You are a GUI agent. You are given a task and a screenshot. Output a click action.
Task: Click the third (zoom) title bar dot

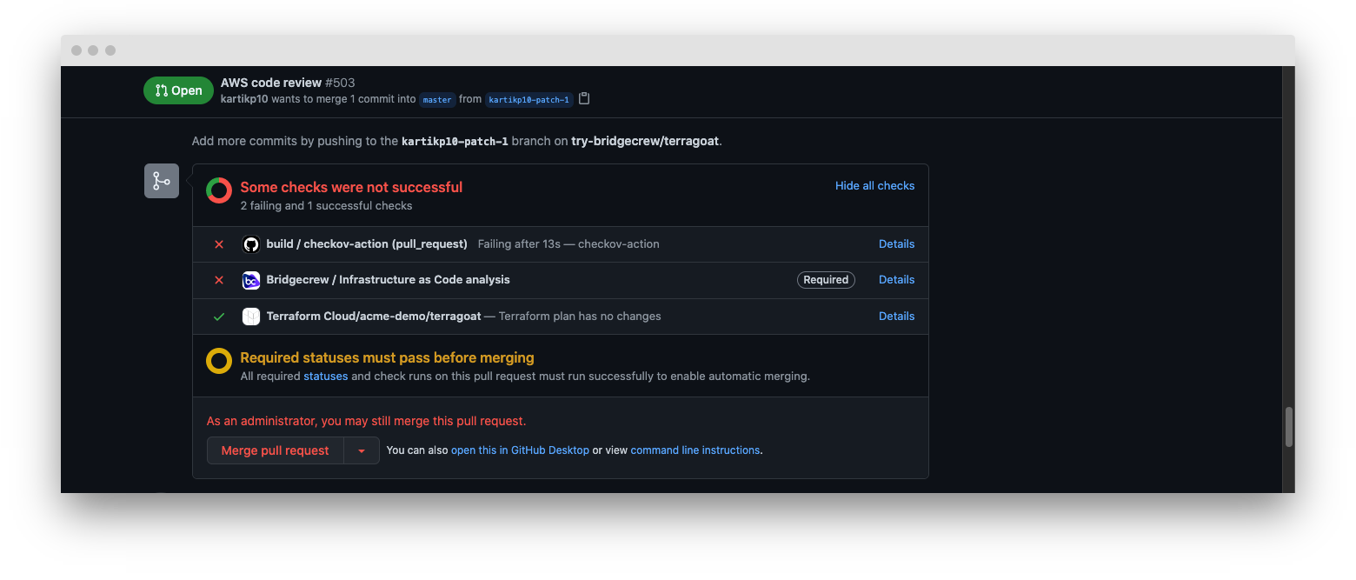click(x=110, y=50)
